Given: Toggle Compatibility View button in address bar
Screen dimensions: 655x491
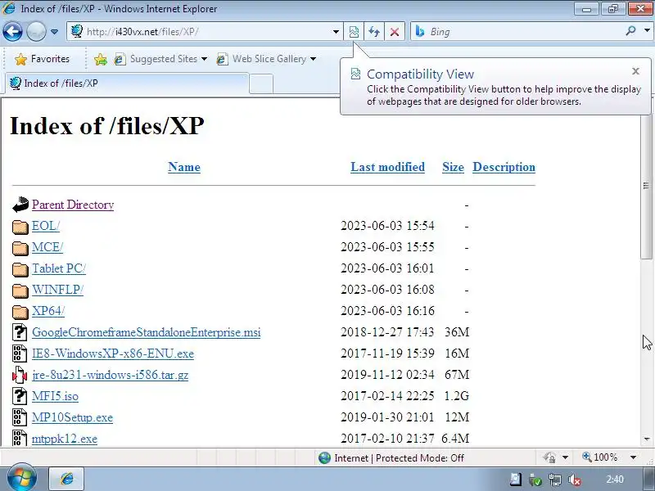Looking at the screenshot, I should click(x=354, y=32).
